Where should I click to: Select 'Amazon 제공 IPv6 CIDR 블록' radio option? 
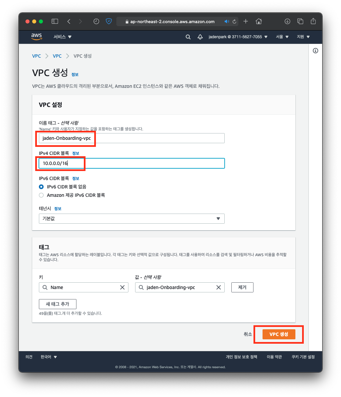tap(41, 195)
